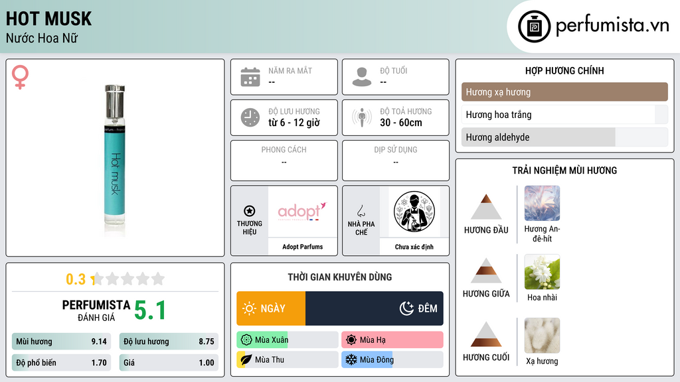680x382 pixels.
Task: Click the perfumer illustration above Chưa xác định
Action: click(414, 212)
